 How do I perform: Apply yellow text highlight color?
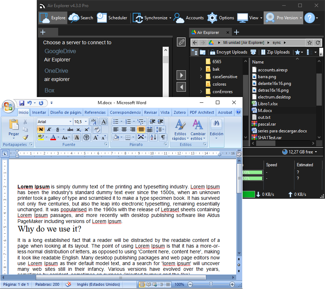tap(41, 137)
